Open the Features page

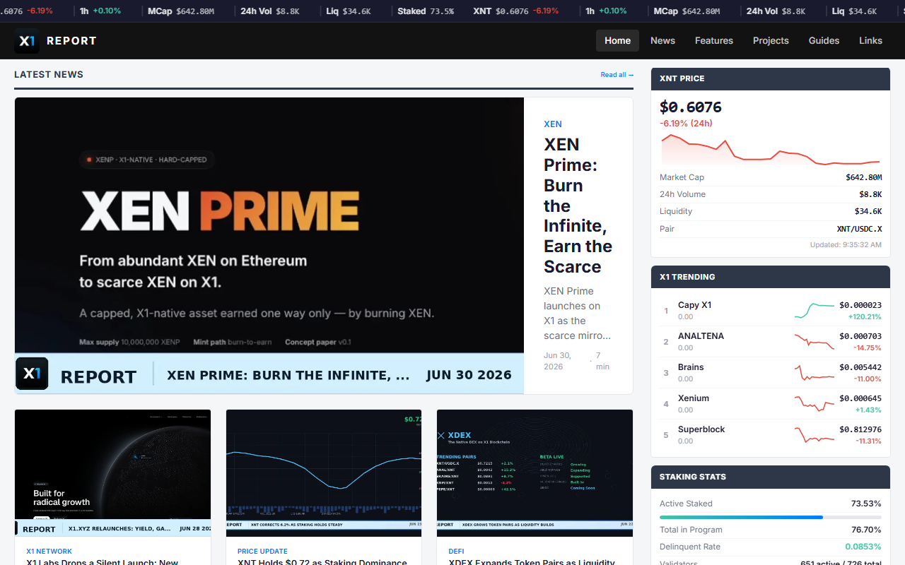pos(714,40)
